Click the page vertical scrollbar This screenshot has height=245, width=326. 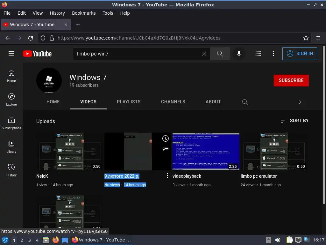(324, 125)
